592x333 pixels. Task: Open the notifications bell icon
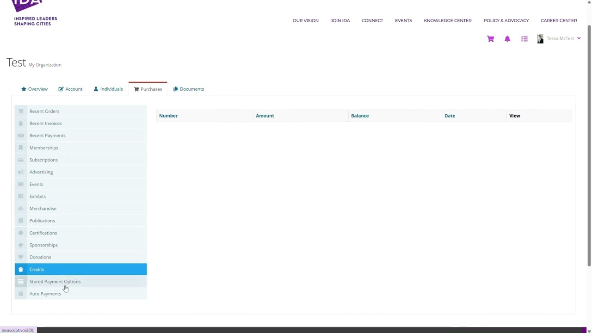tap(507, 39)
